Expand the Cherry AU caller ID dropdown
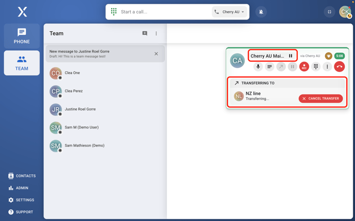 [x=230, y=12]
